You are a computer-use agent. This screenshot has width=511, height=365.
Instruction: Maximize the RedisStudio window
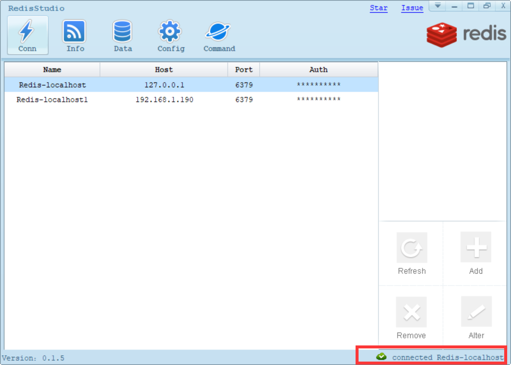(471, 6)
